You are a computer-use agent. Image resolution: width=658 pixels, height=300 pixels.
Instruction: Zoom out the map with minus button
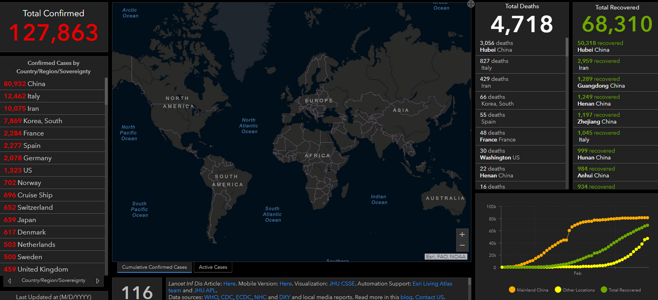(462, 246)
